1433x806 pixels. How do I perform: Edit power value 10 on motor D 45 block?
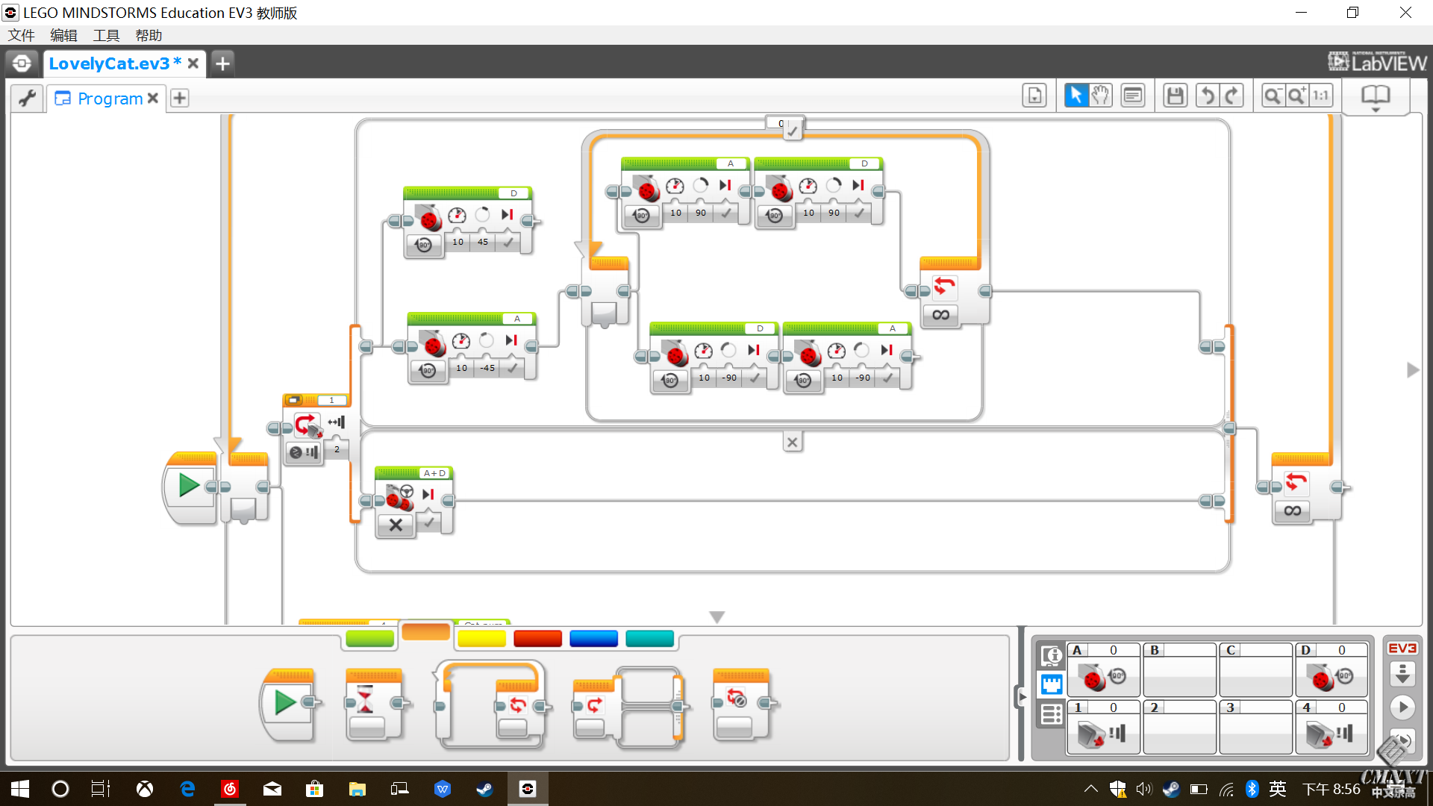click(x=458, y=242)
